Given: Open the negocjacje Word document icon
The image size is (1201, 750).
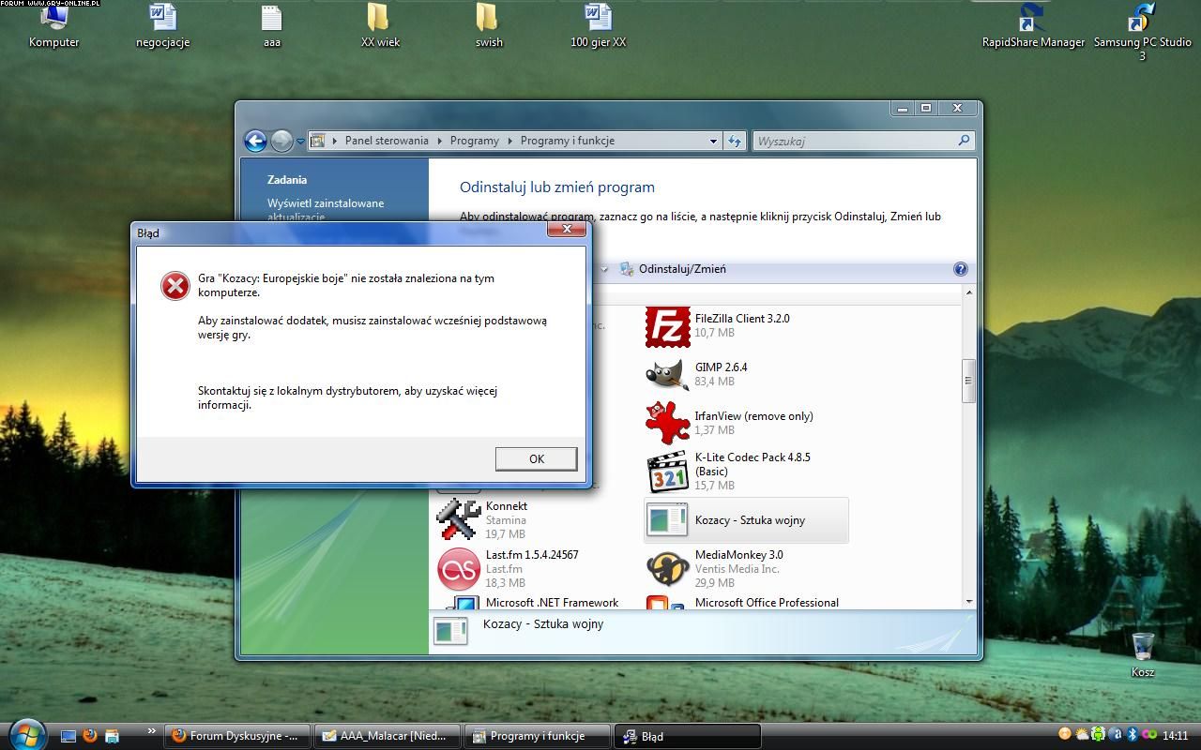Looking at the screenshot, I should click(x=162, y=26).
